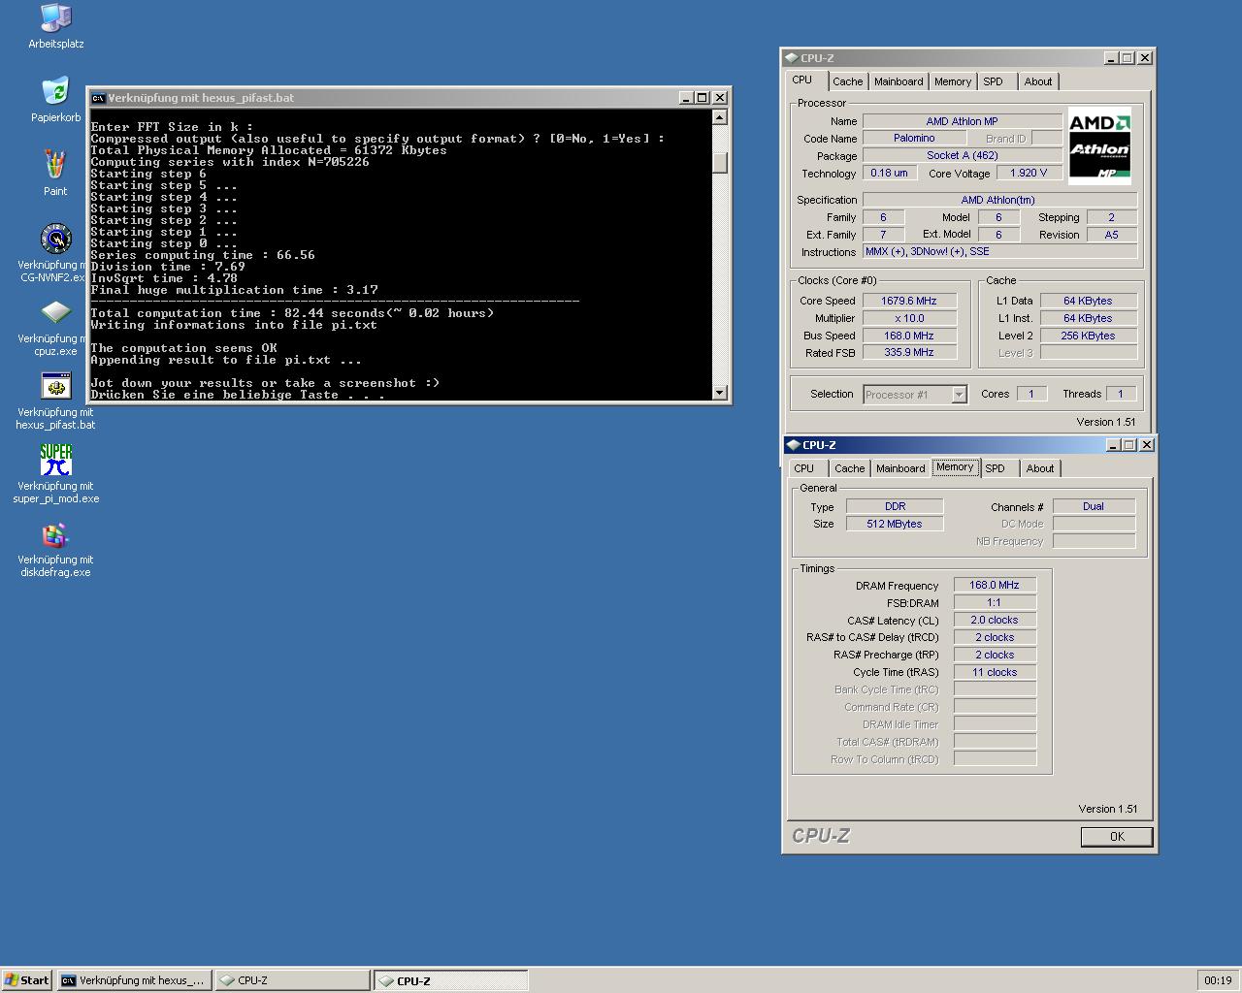Open Memory tab in upper CPU-Z
This screenshot has height=993, width=1242.
click(x=953, y=81)
